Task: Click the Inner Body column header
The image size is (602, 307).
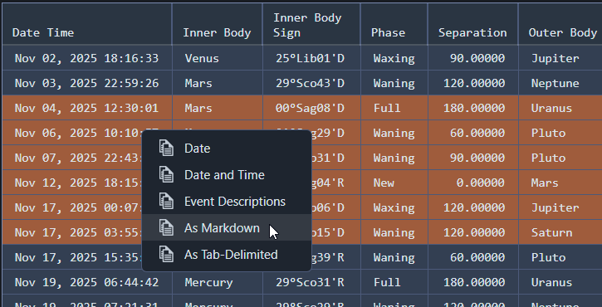Action: 218,24
